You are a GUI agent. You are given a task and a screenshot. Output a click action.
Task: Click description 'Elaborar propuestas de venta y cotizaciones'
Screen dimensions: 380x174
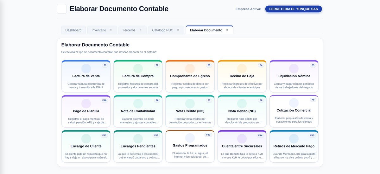pyautogui.click(x=294, y=120)
